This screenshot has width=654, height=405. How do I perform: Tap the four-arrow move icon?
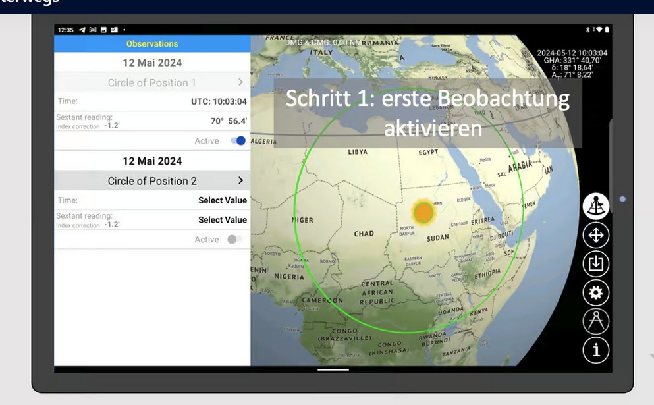(595, 235)
